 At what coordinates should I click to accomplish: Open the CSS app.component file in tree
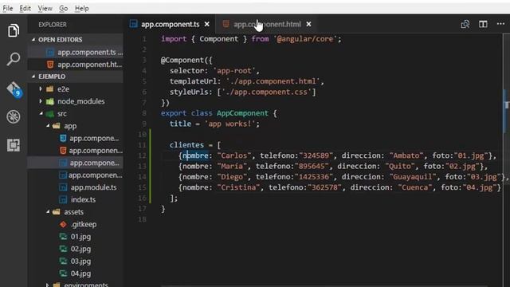tap(75, 138)
